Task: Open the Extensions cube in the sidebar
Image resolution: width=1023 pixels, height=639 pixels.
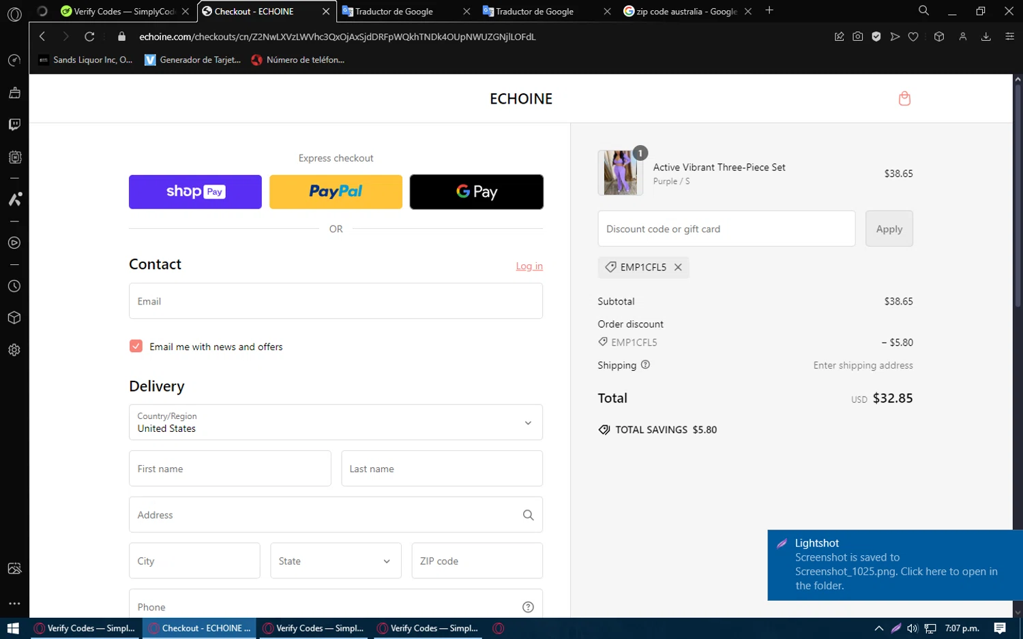Action: tap(14, 318)
